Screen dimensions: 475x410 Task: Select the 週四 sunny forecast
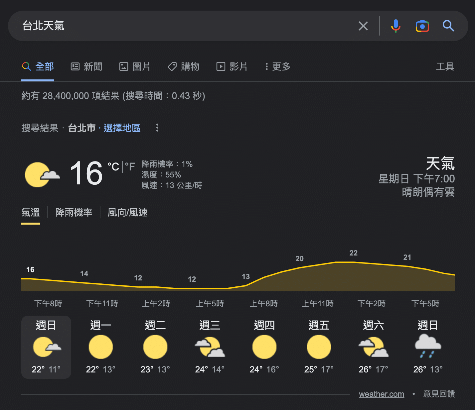[264, 347]
